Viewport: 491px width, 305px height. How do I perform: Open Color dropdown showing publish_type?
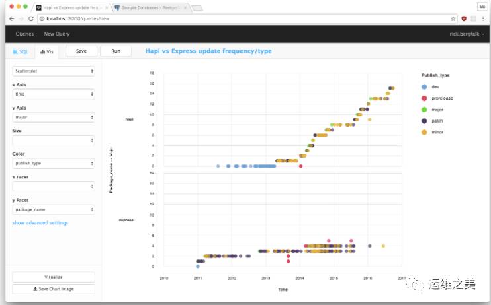click(x=54, y=164)
